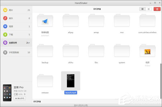This screenshot has width=162, height=107.
Task: Click the phone storage title header
Action: [97, 9]
